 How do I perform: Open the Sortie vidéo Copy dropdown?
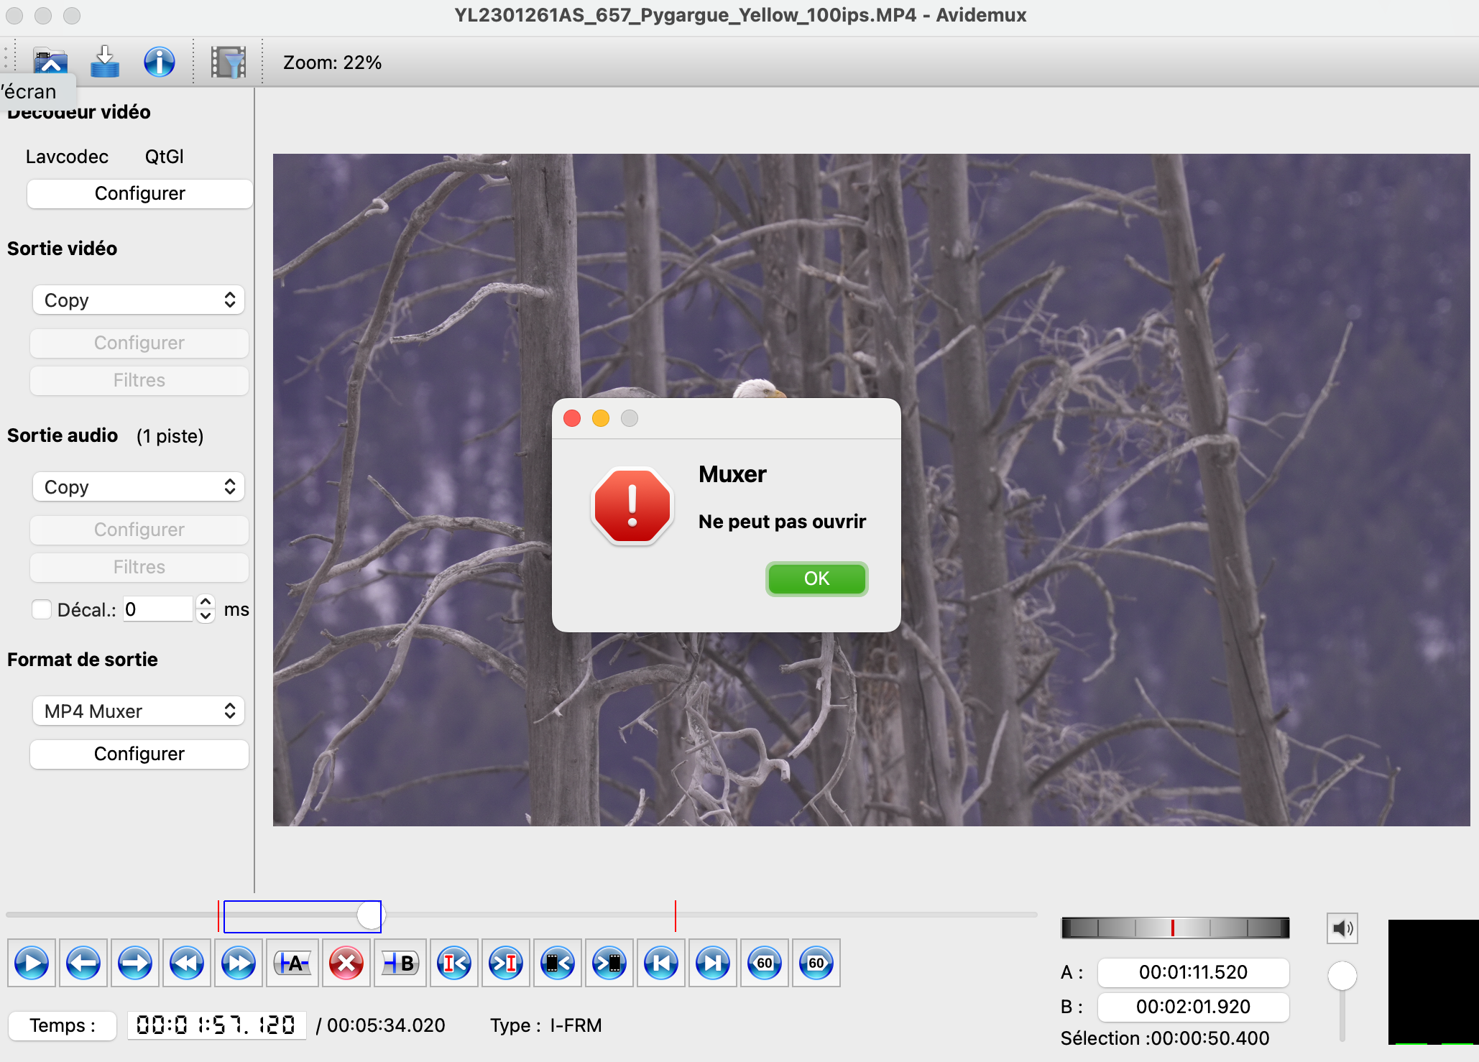click(139, 300)
